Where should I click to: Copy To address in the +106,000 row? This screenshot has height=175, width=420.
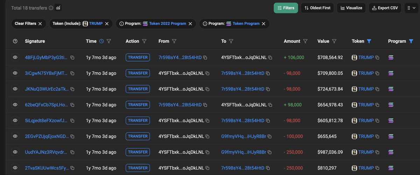pos(270,57)
